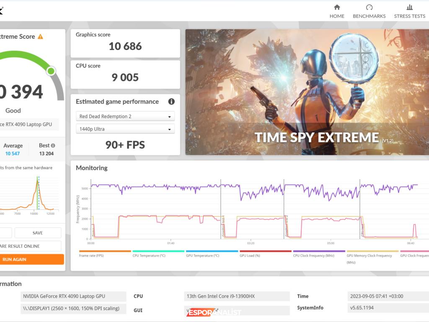Screen dimensions: 429x322
Task: Toggle the CPU Temperature legend swatch
Action: click(x=158, y=251)
